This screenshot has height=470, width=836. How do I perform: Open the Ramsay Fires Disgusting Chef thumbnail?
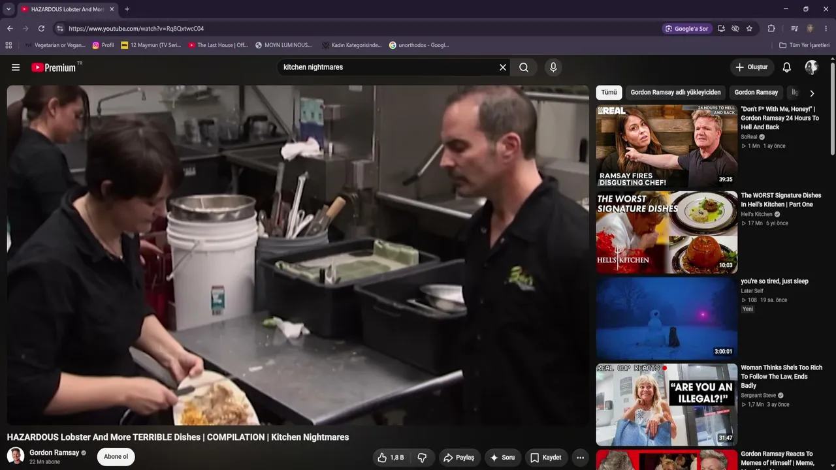666,146
